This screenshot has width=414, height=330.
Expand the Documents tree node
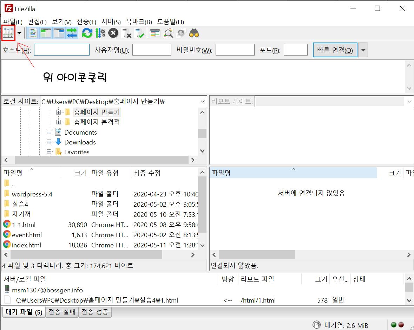49,132
